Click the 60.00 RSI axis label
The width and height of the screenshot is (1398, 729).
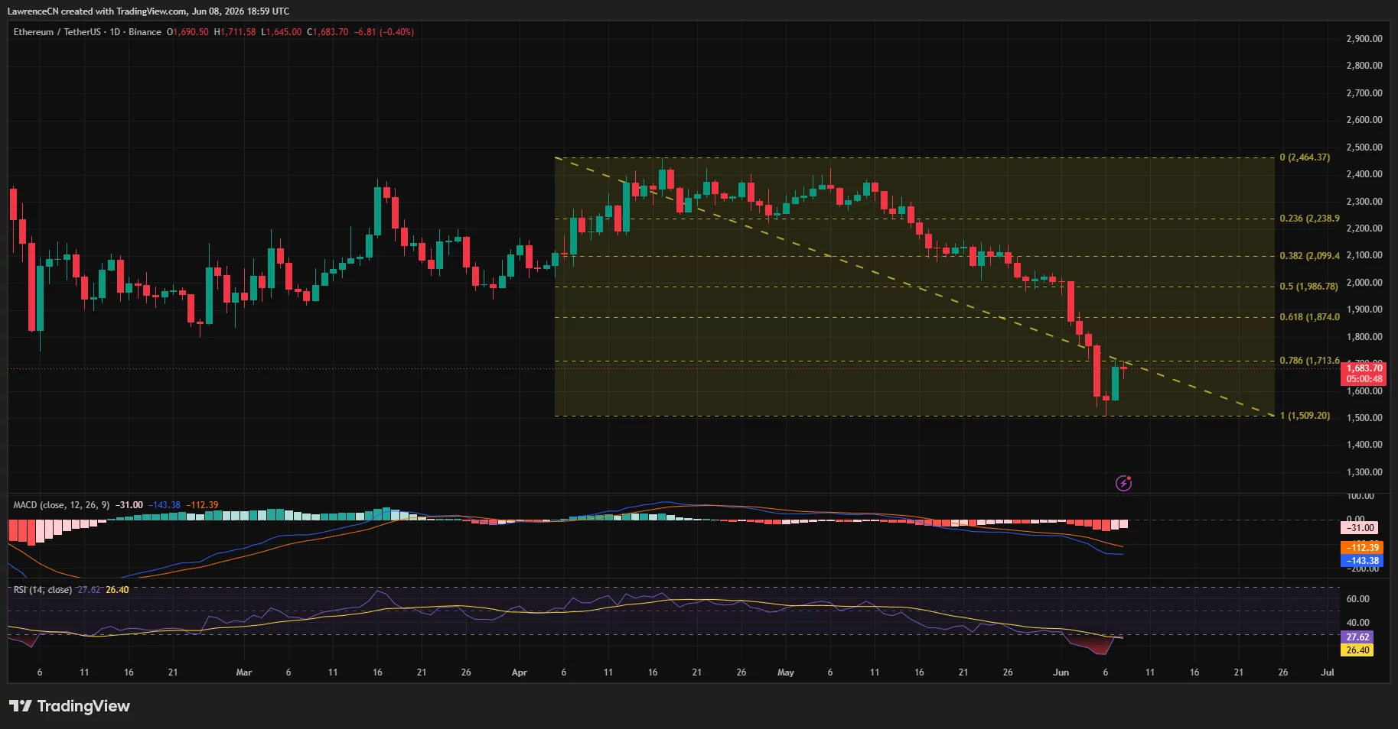pos(1357,599)
